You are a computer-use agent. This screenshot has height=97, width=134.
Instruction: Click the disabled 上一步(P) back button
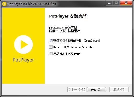coord(77,89)
